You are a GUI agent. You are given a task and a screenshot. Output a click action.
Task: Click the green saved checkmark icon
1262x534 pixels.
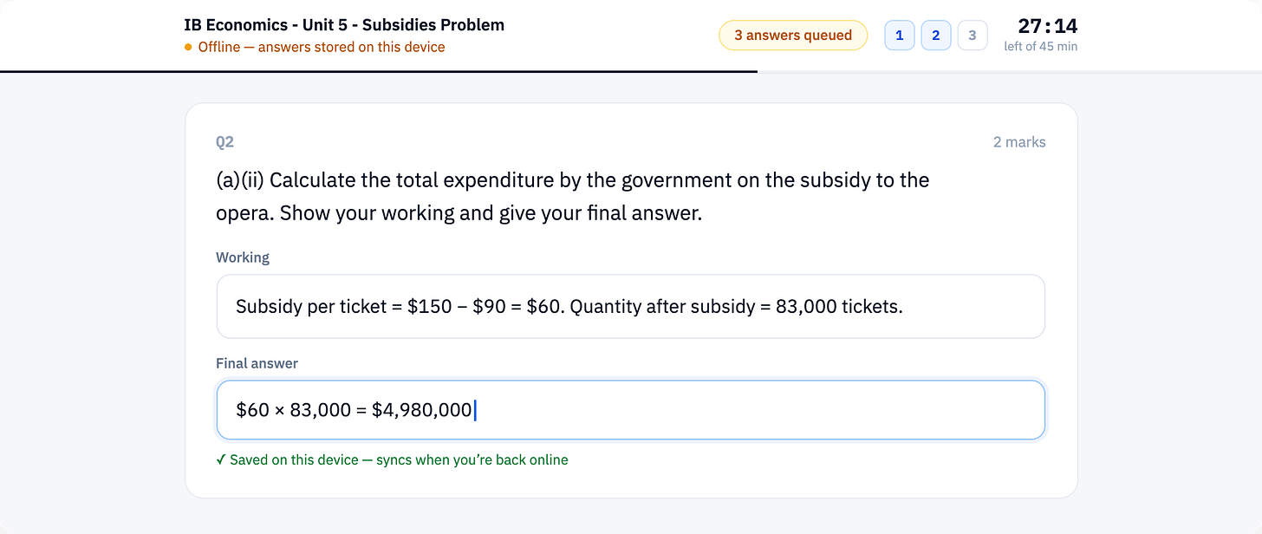(x=221, y=460)
